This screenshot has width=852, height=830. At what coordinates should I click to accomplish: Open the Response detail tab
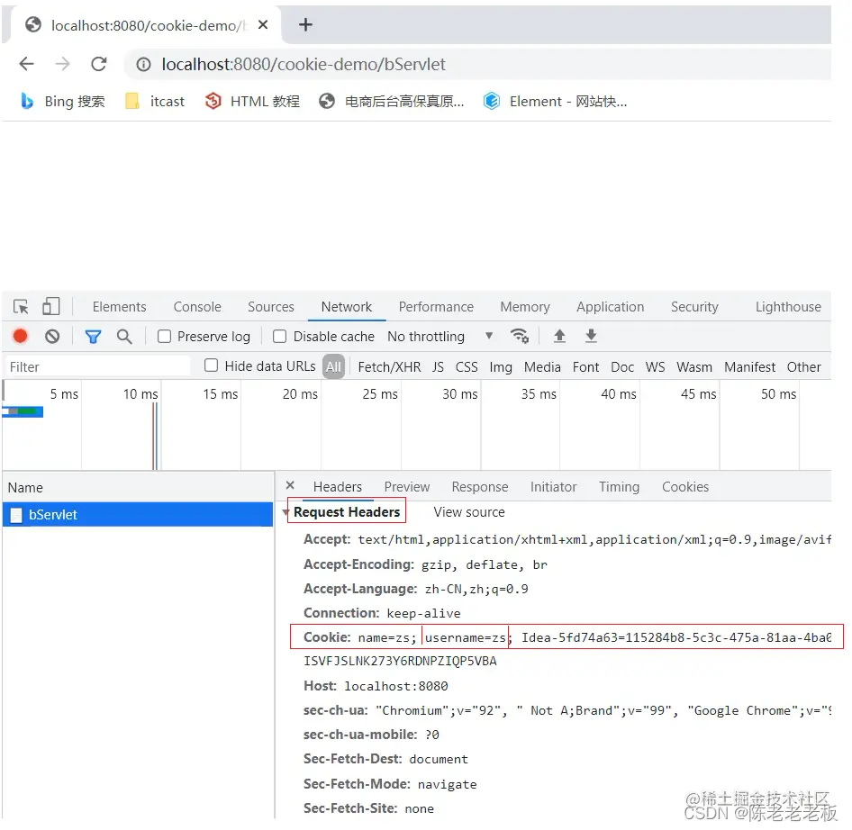(x=480, y=487)
